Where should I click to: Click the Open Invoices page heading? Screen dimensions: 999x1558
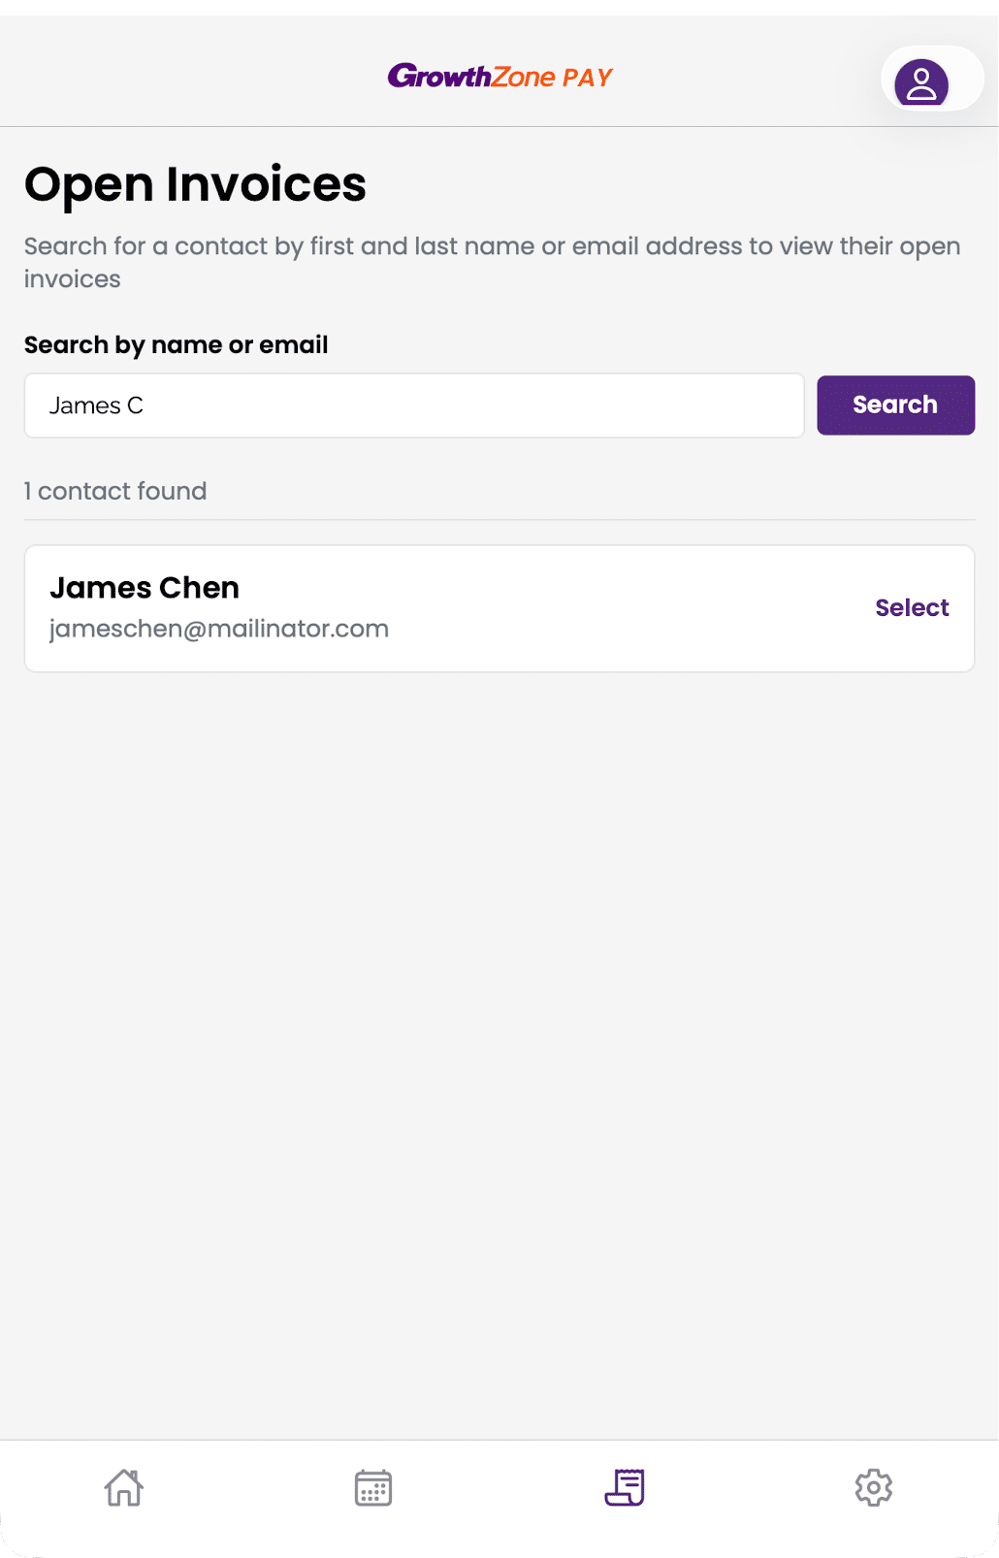click(x=195, y=184)
